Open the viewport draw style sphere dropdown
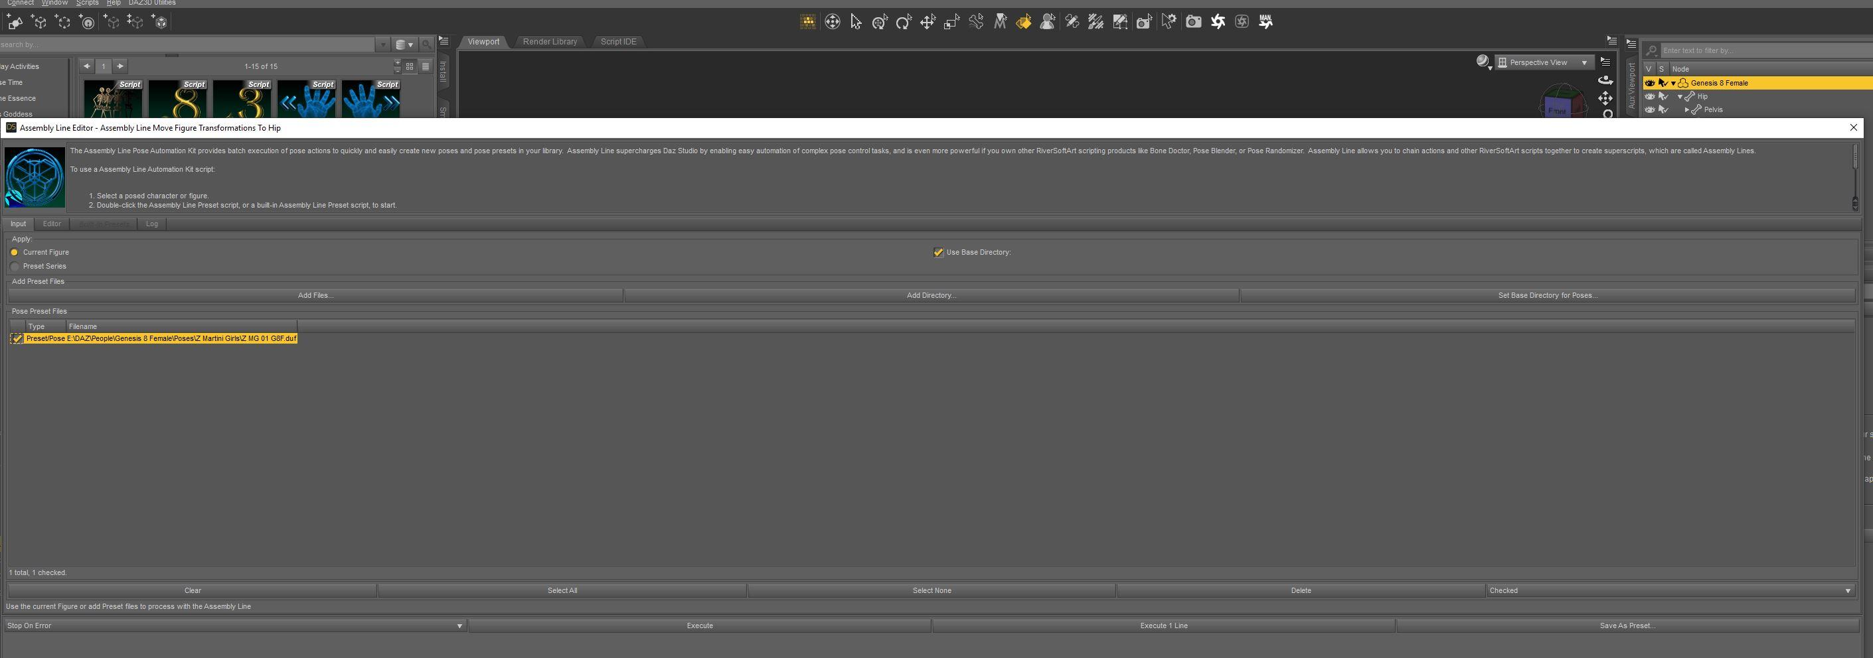Screen dimensions: 1873x658 (x=1483, y=62)
